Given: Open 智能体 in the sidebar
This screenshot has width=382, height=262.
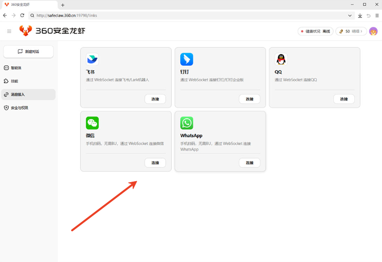Looking at the screenshot, I should pyautogui.click(x=28, y=68).
